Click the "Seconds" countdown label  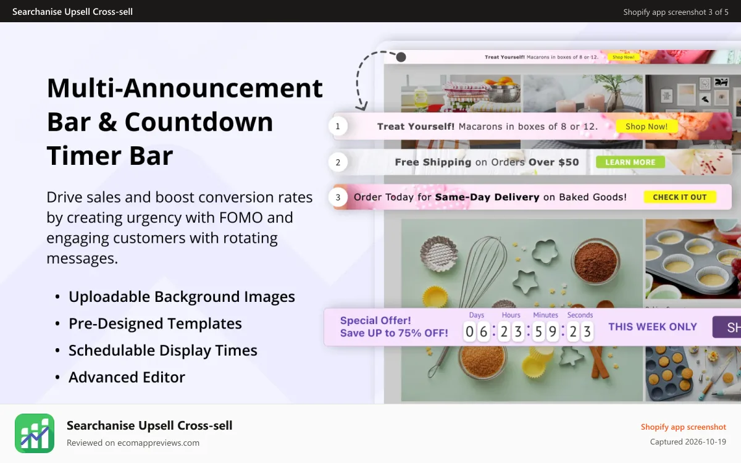click(x=580, y=315)
